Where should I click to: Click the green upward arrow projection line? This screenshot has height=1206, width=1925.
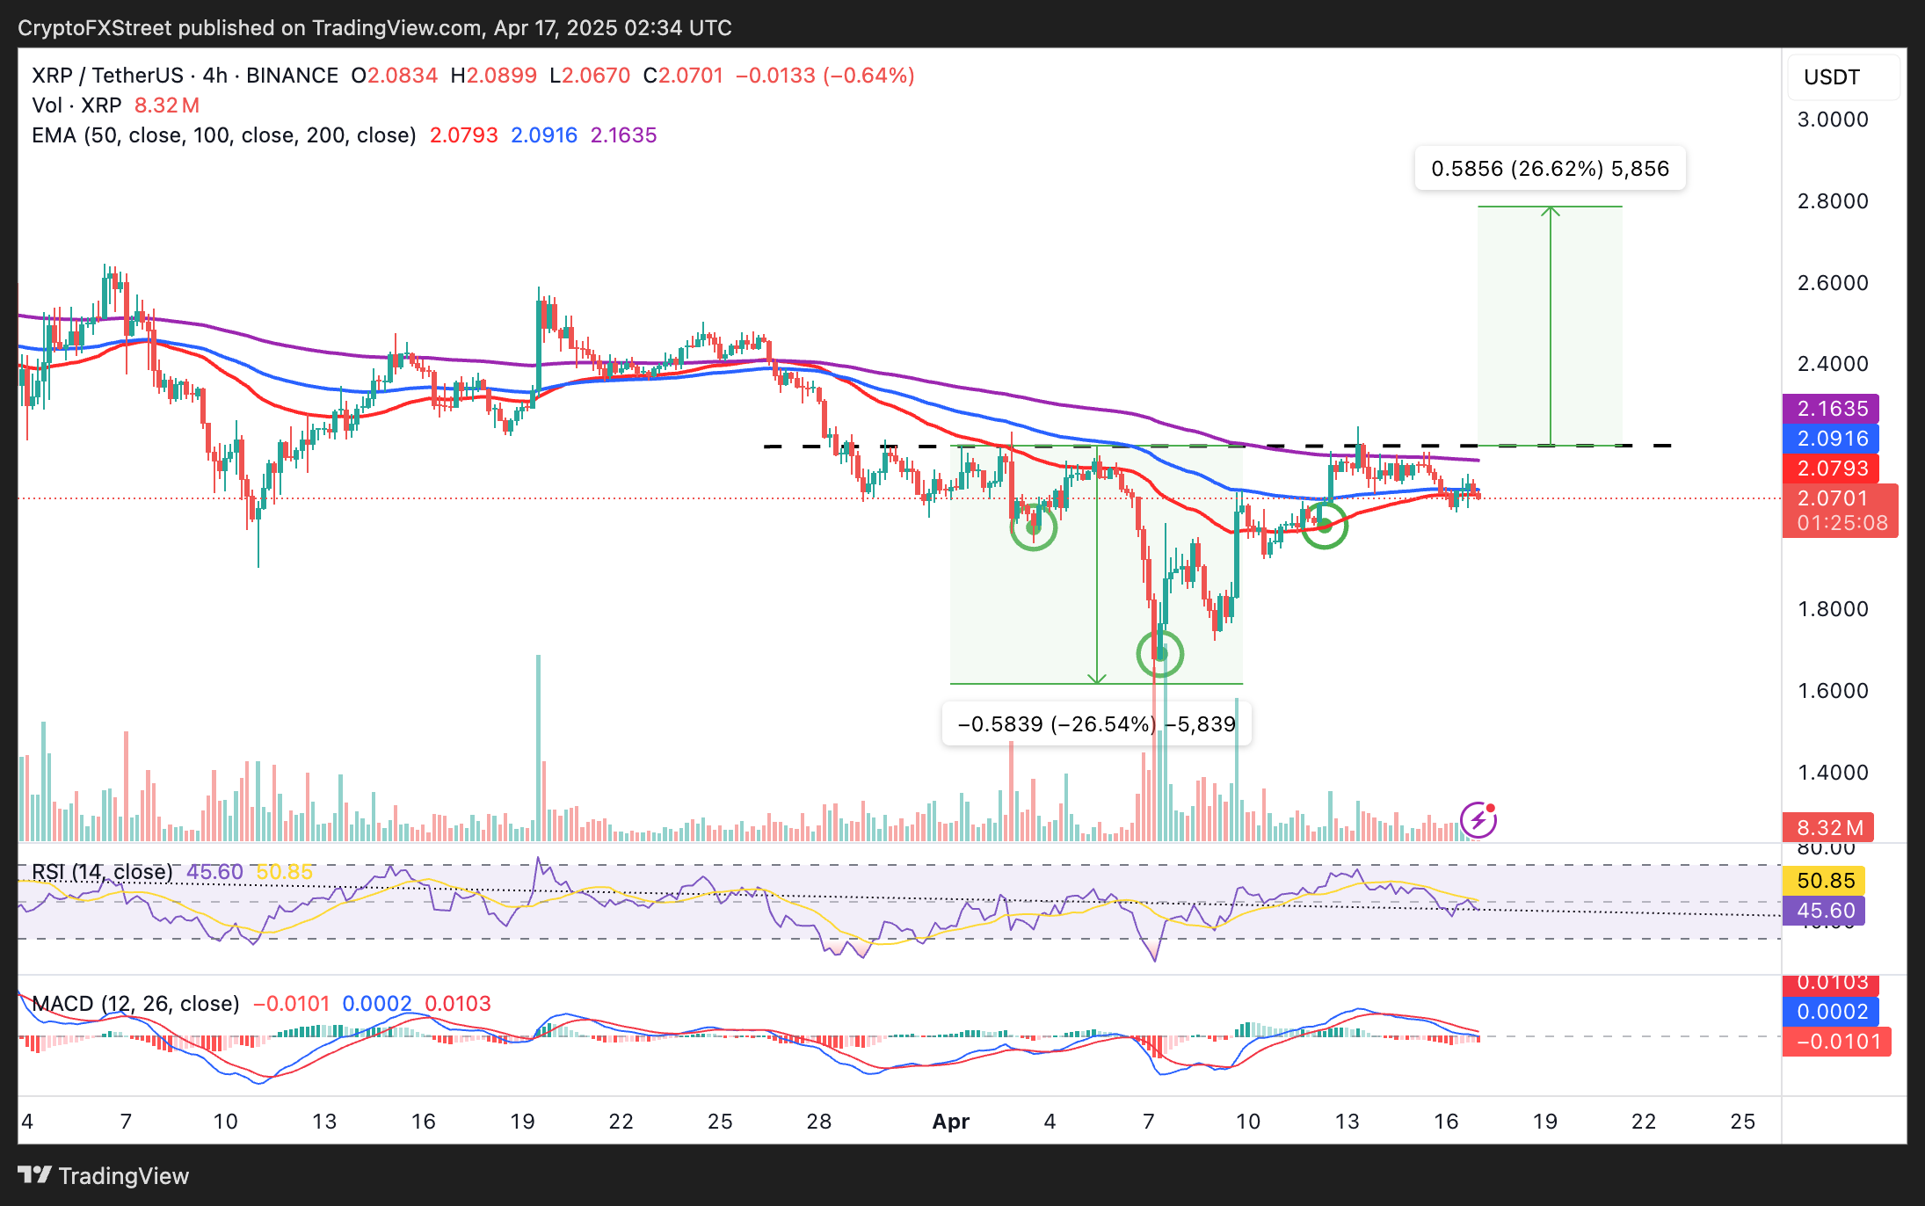coord(1551,325)
